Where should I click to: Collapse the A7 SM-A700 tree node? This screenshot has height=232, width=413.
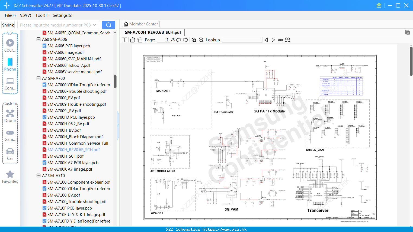point(39,78)
